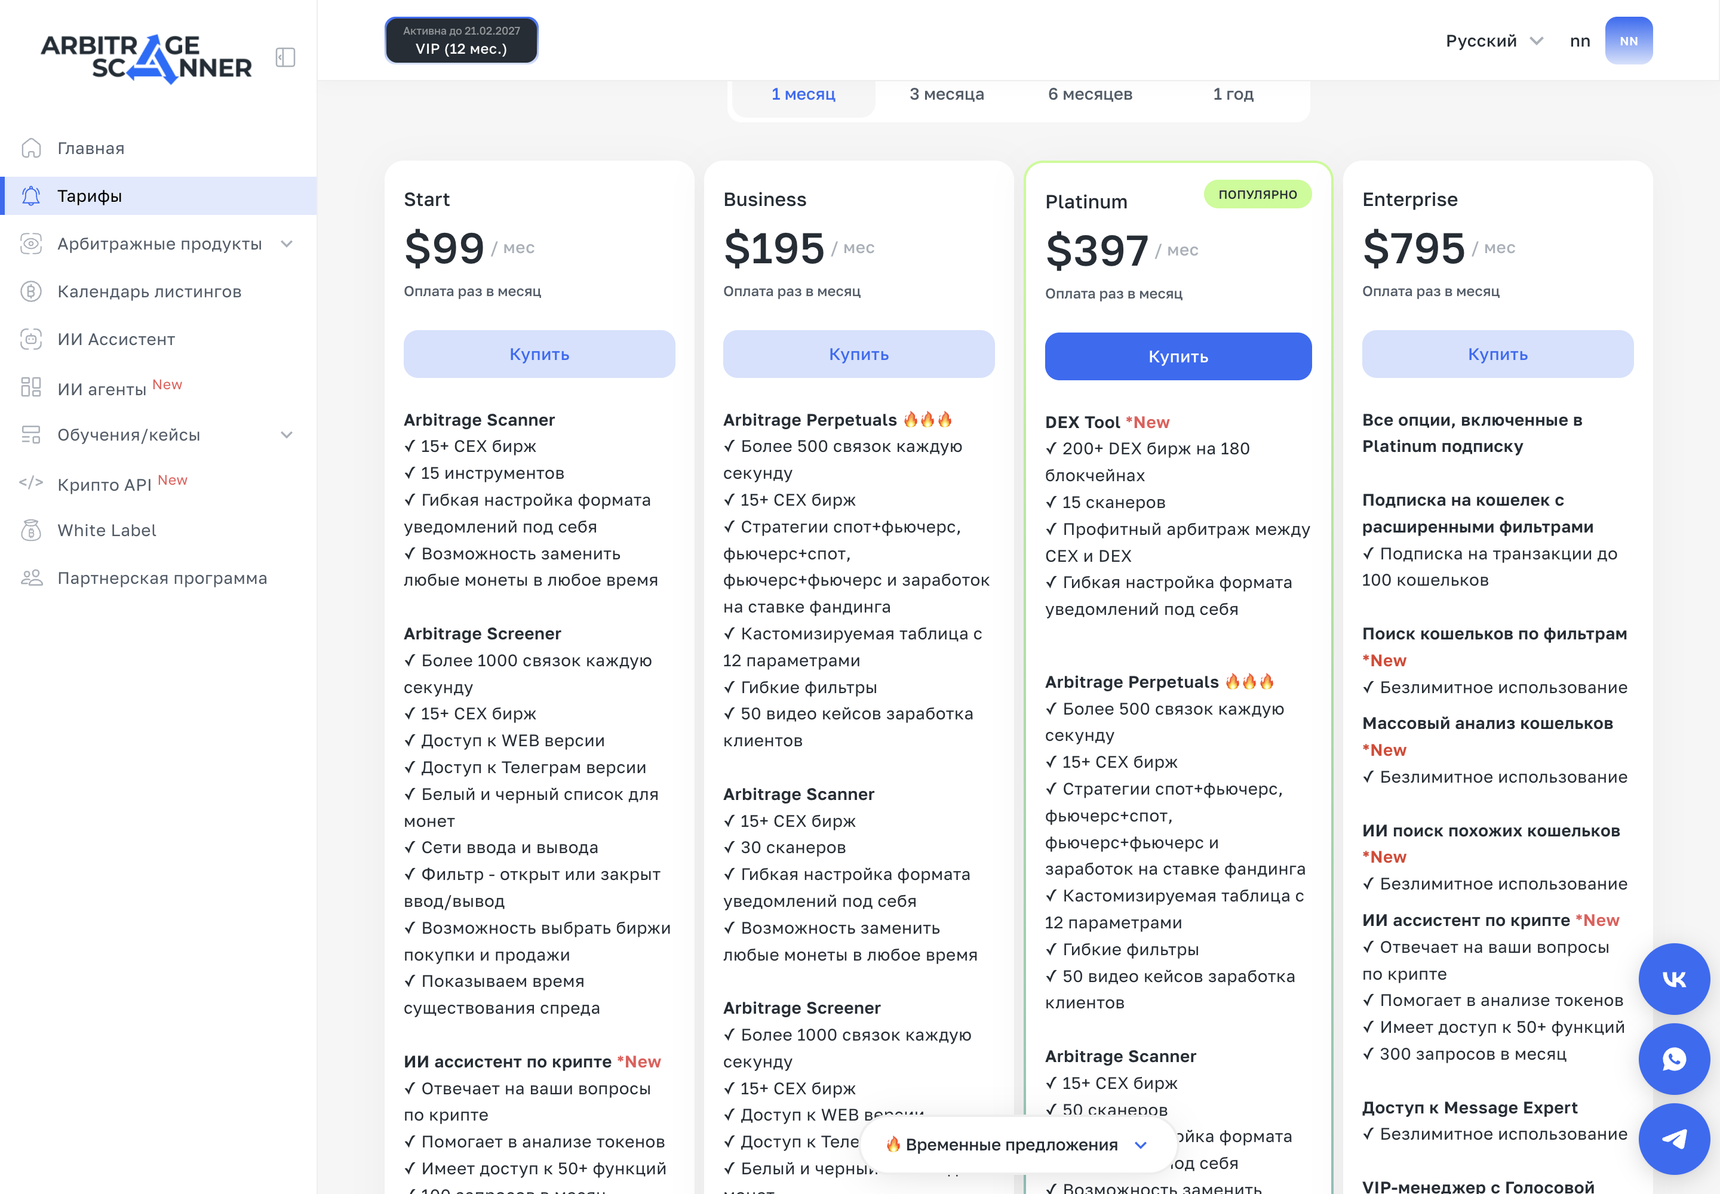1720x1194 pixels.
Task: Buy the Platinum plan for $397
Action: point(1178,356)
